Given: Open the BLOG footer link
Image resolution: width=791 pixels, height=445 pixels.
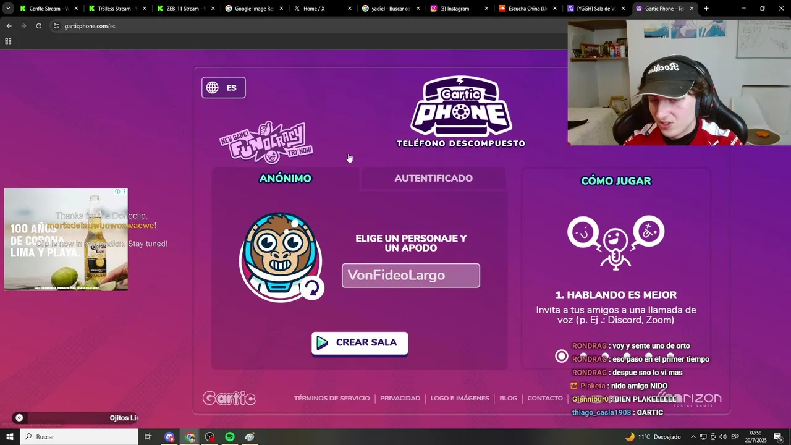Looking at the screenshot, I should 508,399.
